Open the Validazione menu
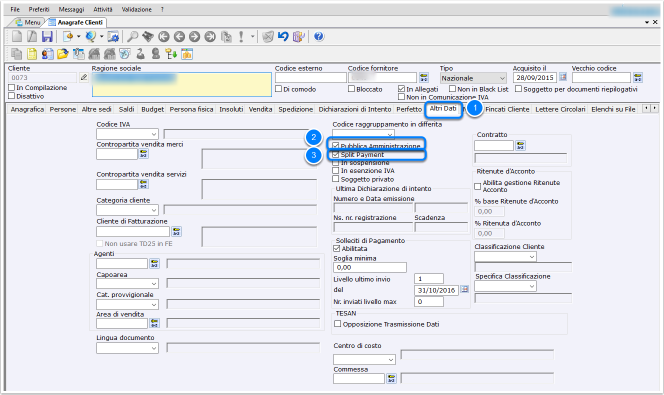 [136, 9]
